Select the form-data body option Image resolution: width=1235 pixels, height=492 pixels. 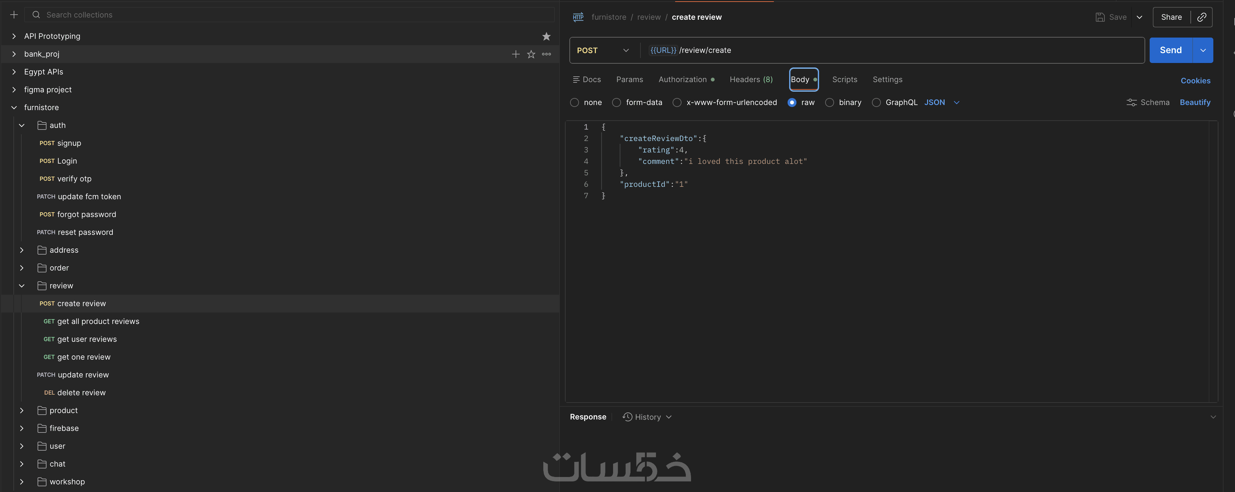tap(617, 102)
